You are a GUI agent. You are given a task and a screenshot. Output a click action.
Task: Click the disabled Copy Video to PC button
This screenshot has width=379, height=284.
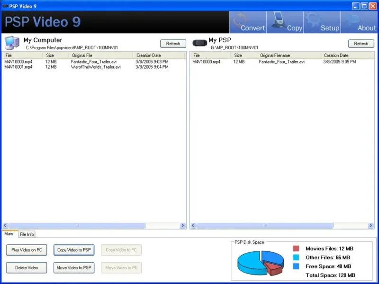coord(121,250)
